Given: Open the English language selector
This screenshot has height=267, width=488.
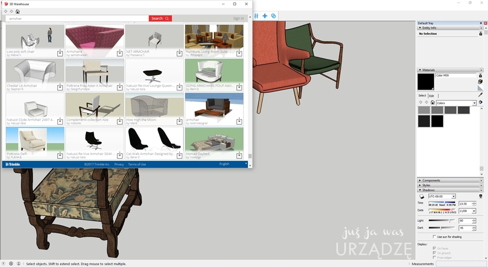Looking at the screenshot, I should [x=233, y=164].
